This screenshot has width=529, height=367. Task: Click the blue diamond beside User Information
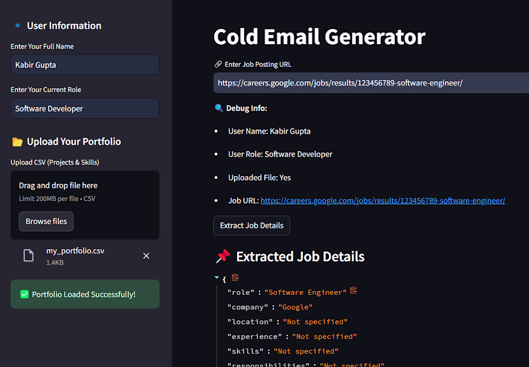(18, 25)
